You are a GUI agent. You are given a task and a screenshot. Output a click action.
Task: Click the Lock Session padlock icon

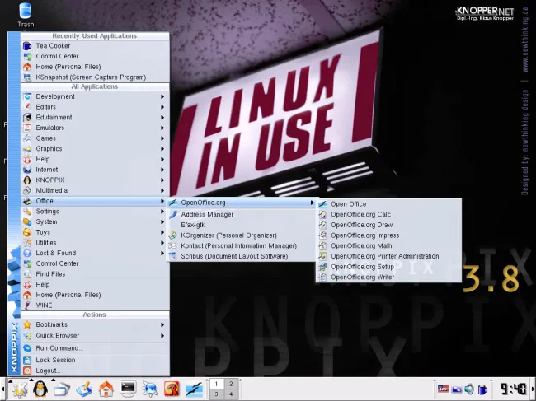[x=27, y=360]
